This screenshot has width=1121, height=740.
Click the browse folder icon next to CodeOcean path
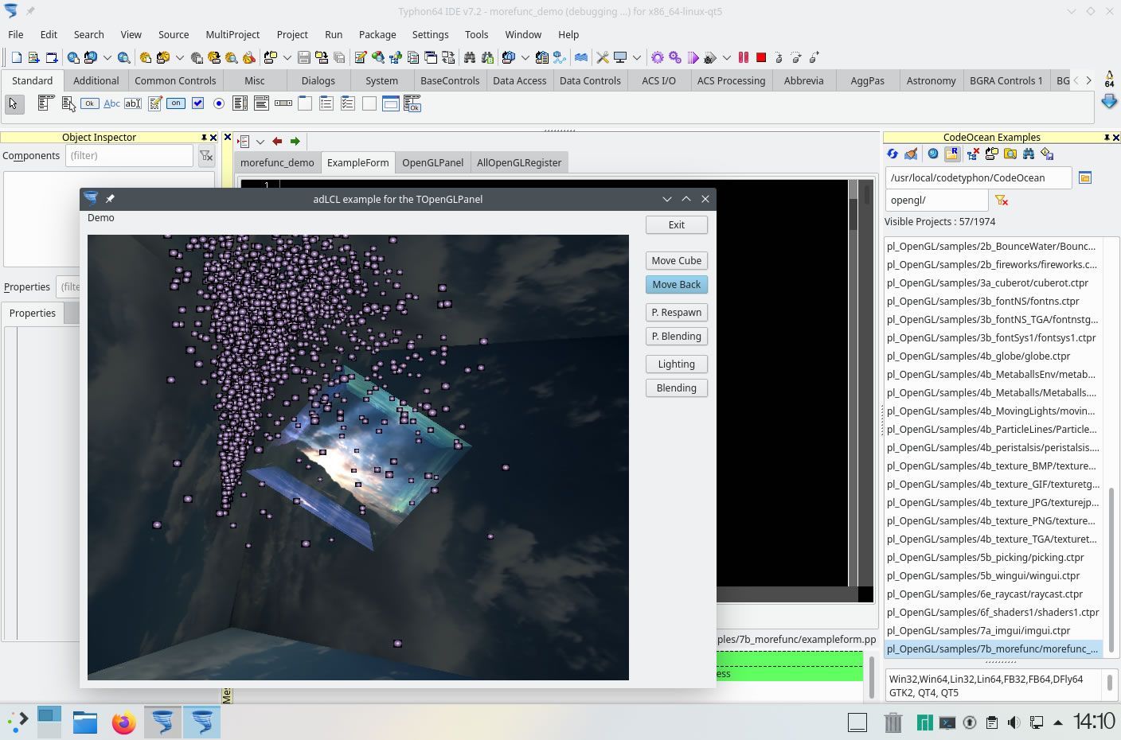click(x=1084, y=177)
